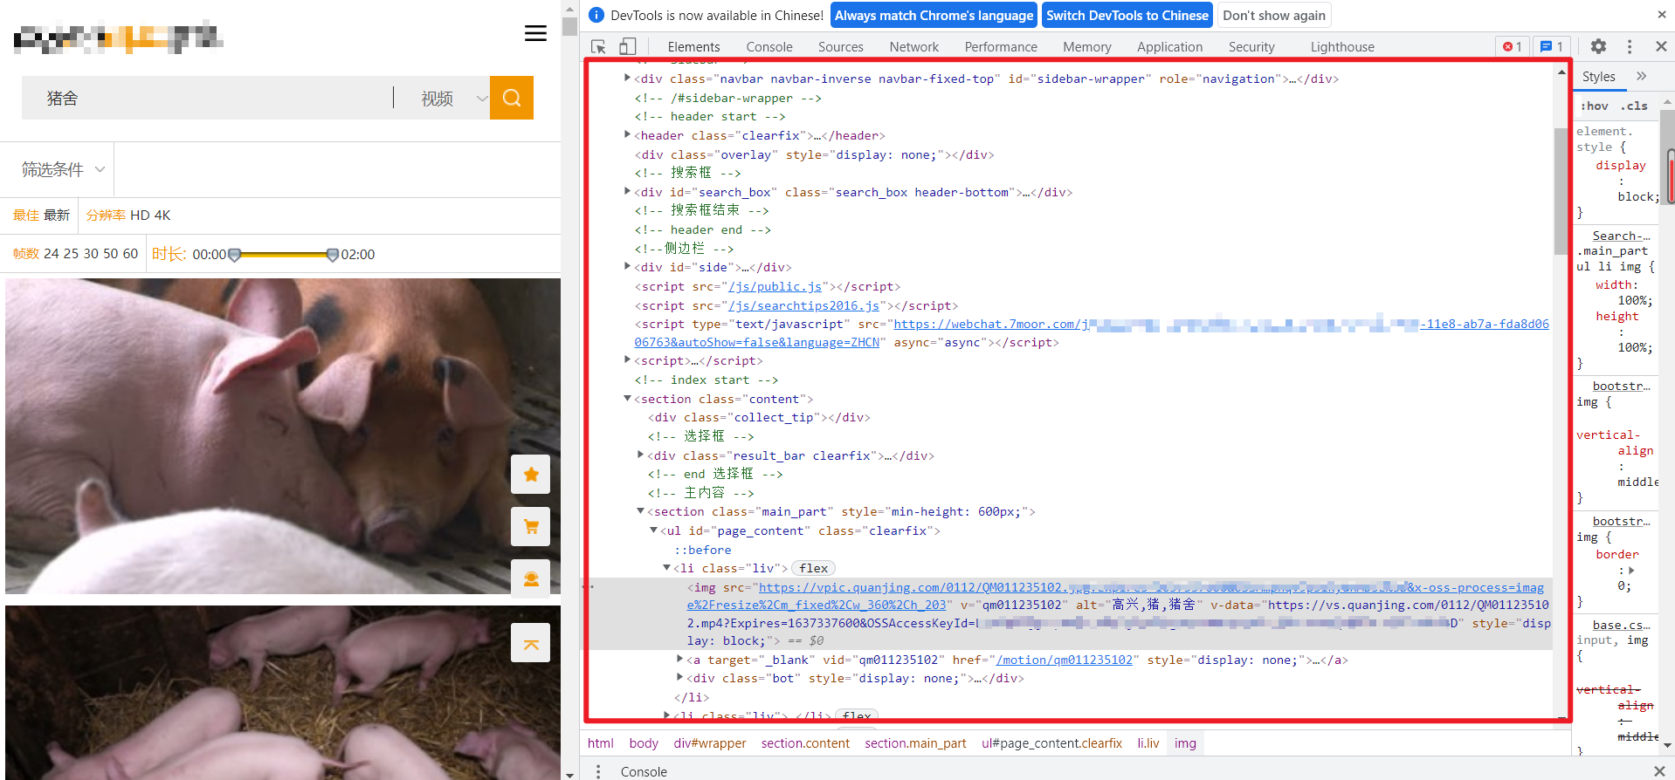Select frame rate 24 filter
Screen dimensions: 1675x780
tap(52, 254)
